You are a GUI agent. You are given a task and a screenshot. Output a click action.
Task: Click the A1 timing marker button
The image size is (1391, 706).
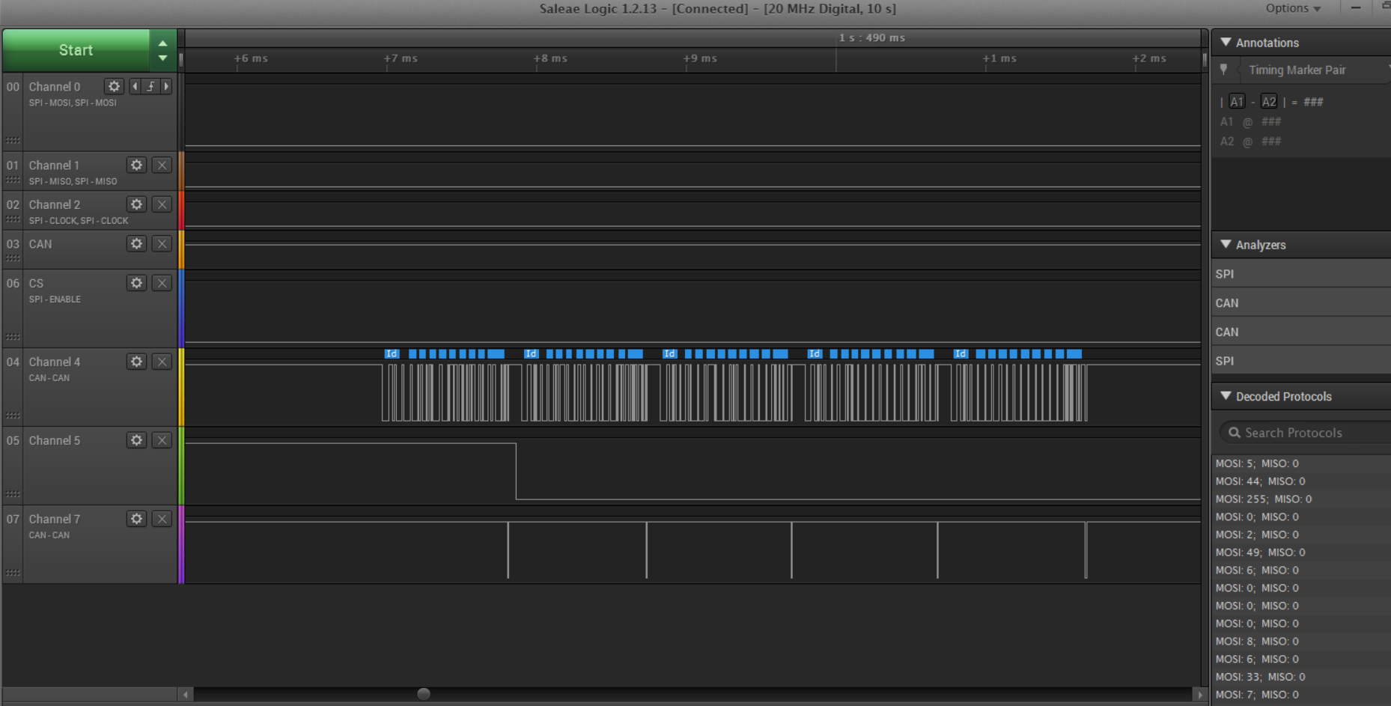pos(1237,102)
